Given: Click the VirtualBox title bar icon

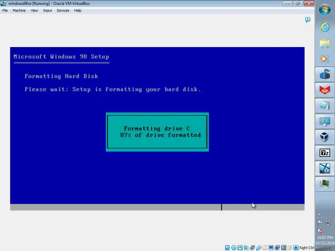Looking at the screenshot, I should pyautogui.click(x=3, y=3).
